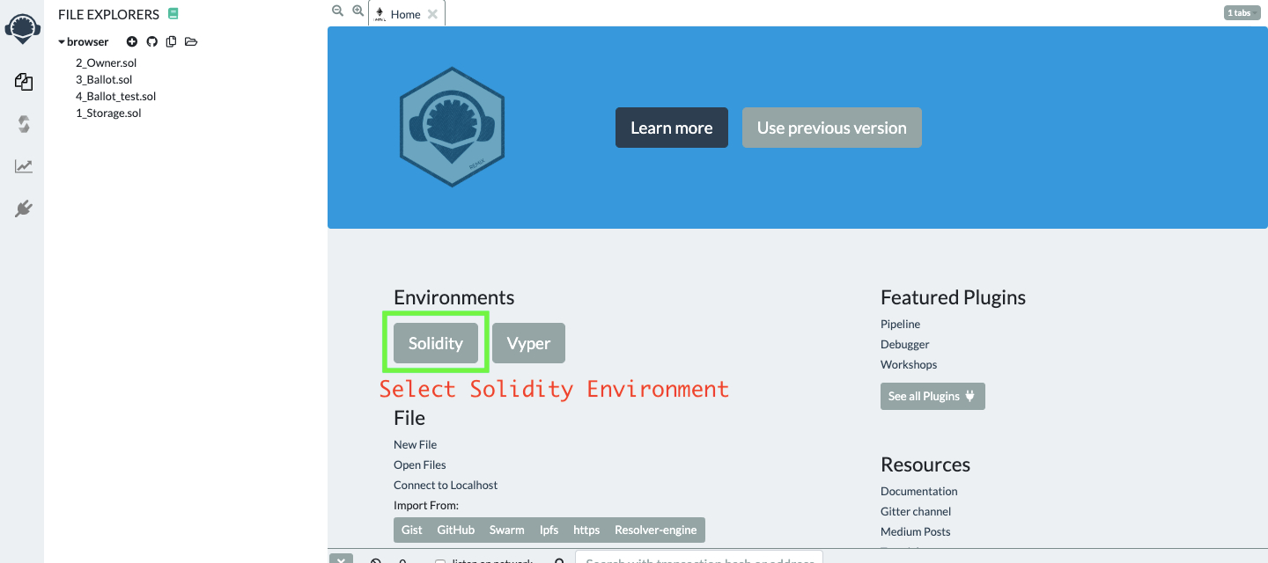Open the Gitter channel link

click(x=916, y=512)
